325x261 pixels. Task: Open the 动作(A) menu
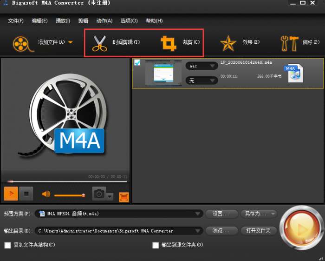coord(104,21)
